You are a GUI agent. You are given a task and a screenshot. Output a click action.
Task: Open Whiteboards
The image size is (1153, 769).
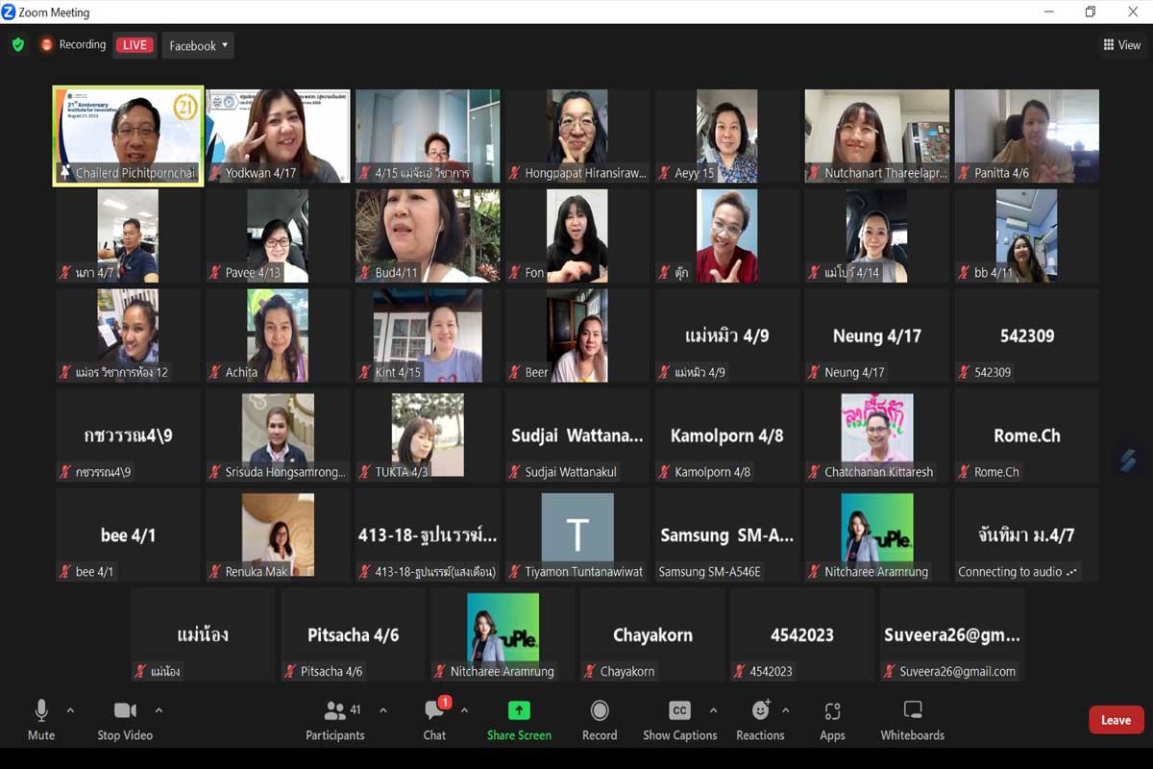pos(912,711)
